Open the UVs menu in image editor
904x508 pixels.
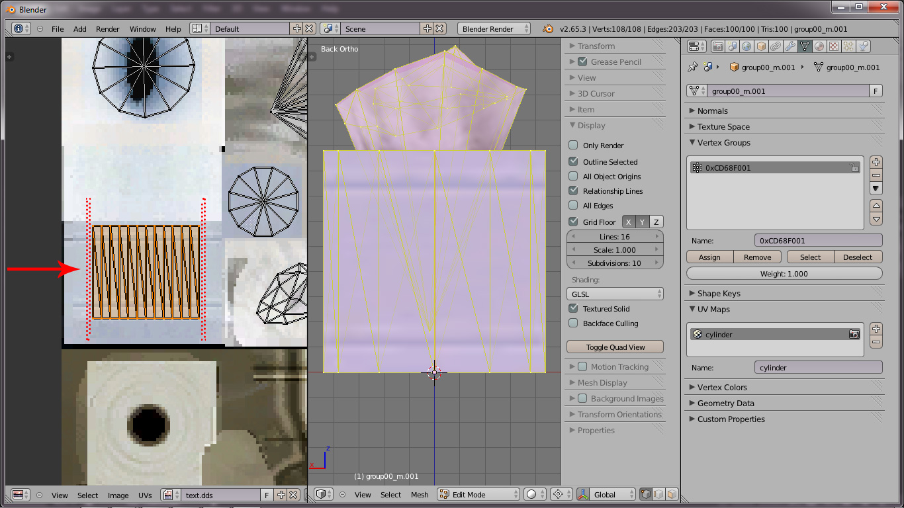click(145, 495)
